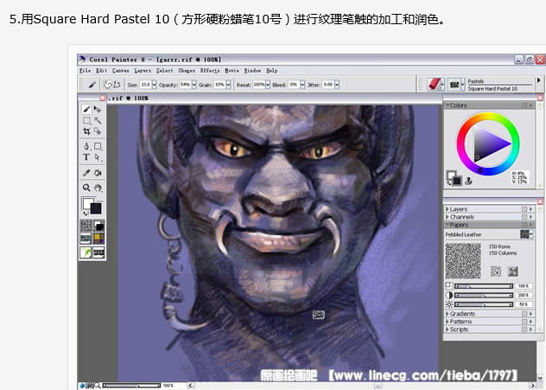The width and height of the screenshot is (546, 390).
Task: Select the Grabber hand tool
Action: click(98, 188)
